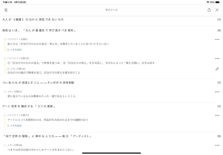Click count (3) beside 地下世界の冒険 chapter

[x=219, y=136]
